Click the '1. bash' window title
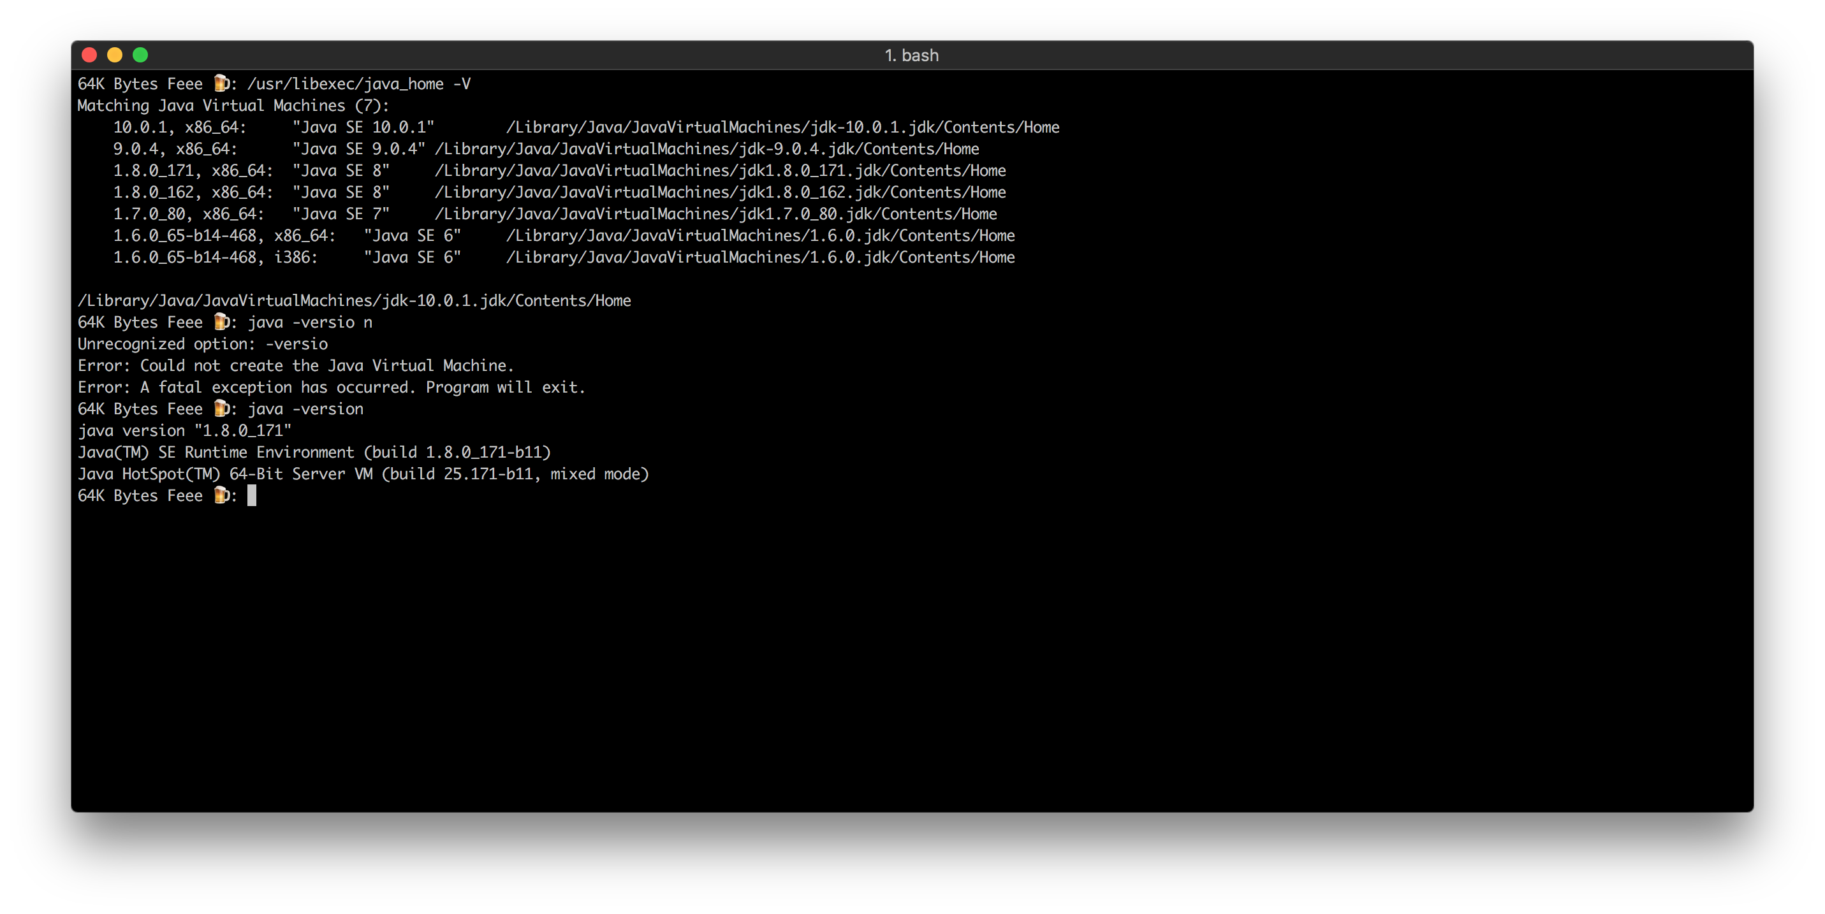Viewport: 1825px width, 914px height. click(911, 55)
